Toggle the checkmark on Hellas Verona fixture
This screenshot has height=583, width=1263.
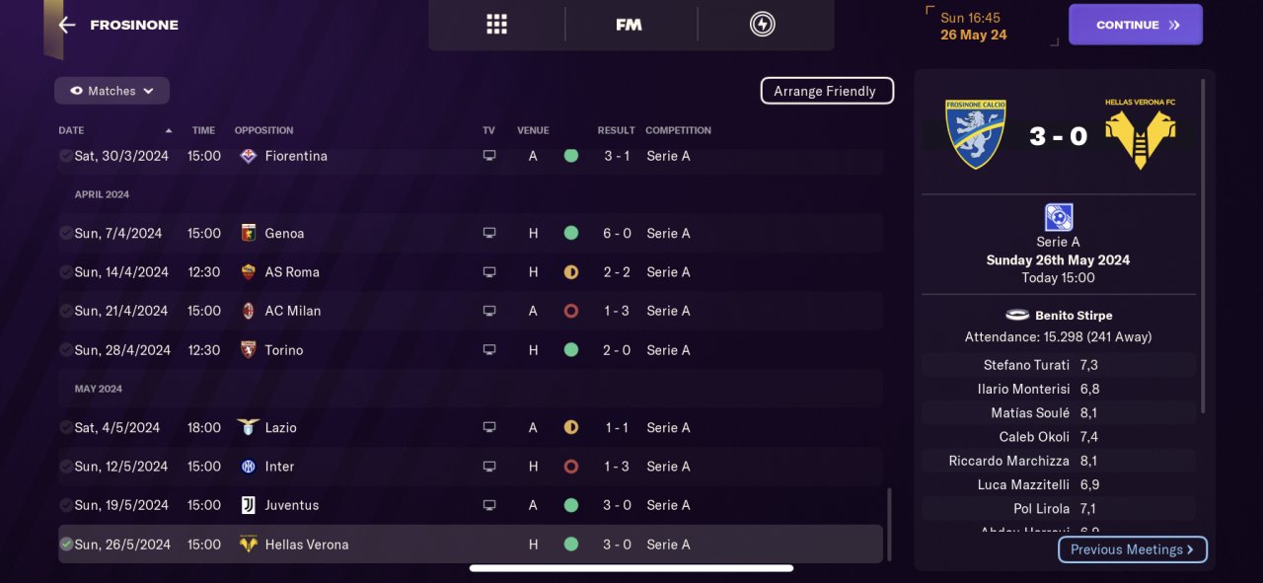coord(66,545)
